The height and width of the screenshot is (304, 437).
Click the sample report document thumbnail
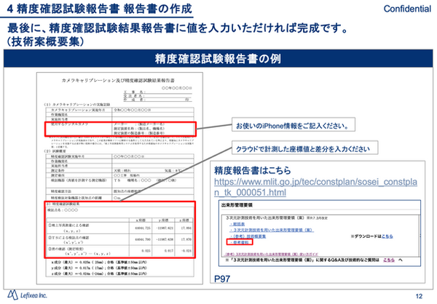[119, 178]
